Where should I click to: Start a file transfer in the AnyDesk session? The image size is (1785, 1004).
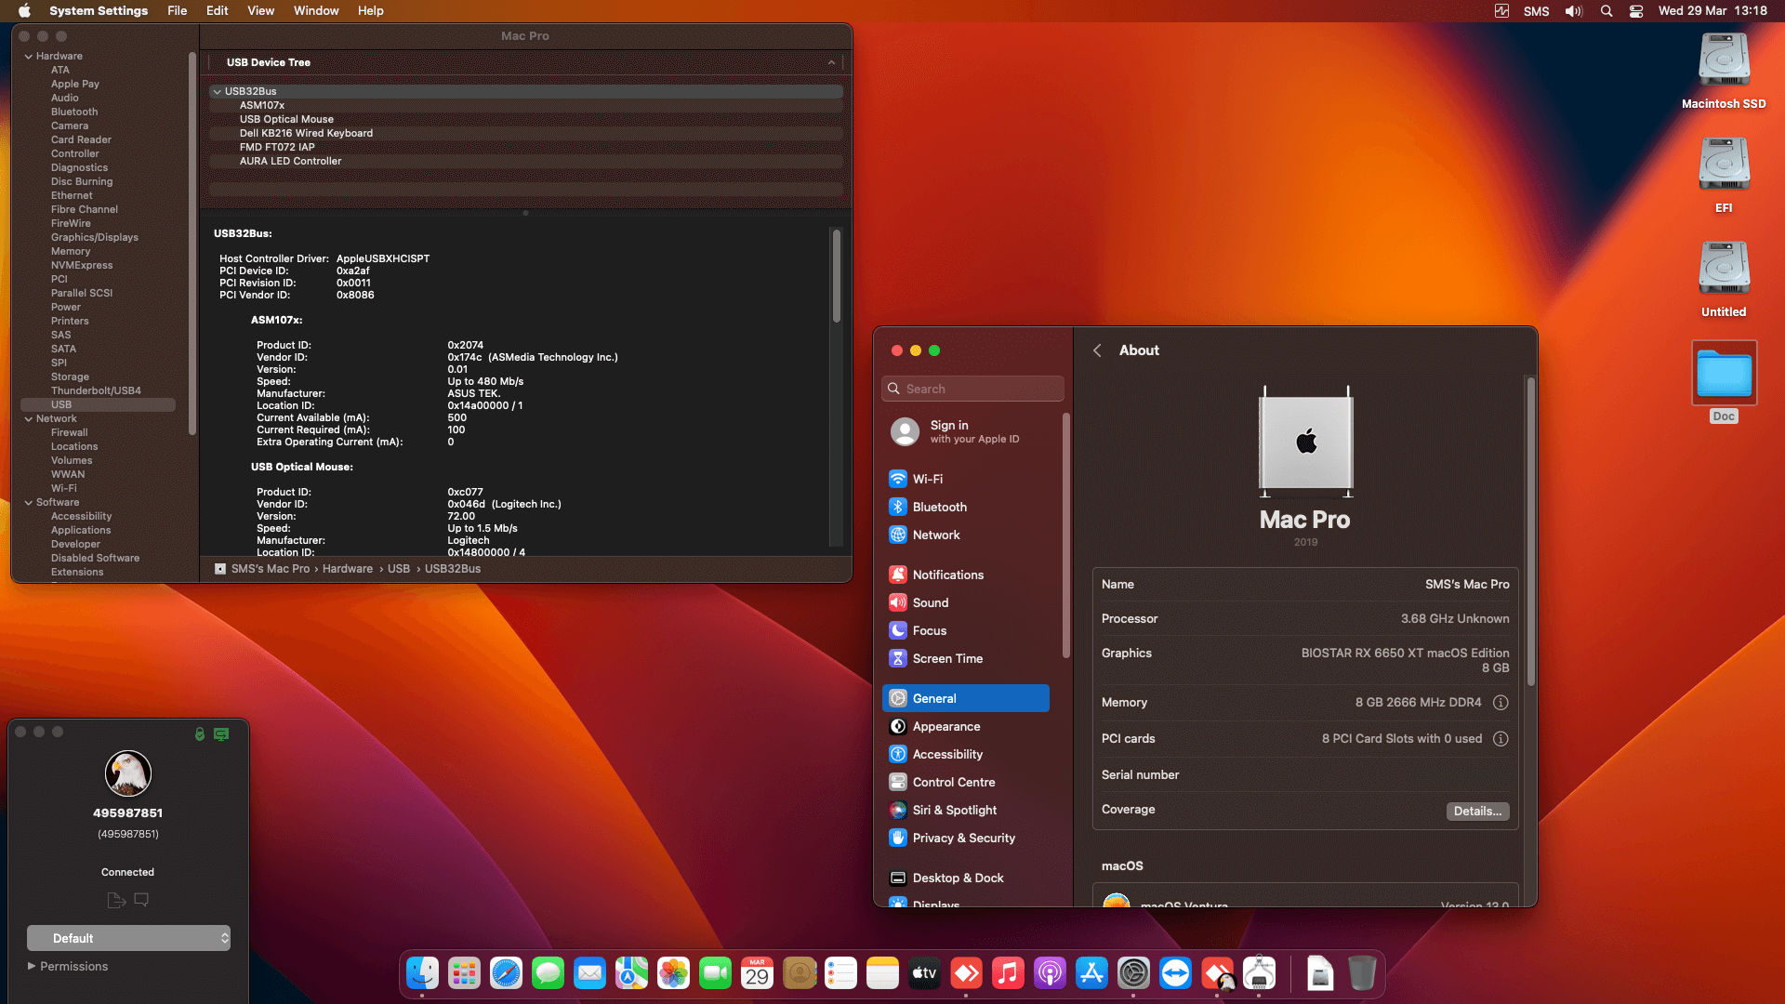[116, 899]
